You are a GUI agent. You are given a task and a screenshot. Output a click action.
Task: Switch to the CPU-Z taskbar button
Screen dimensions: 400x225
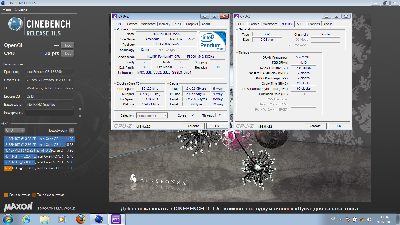[116, 219]
